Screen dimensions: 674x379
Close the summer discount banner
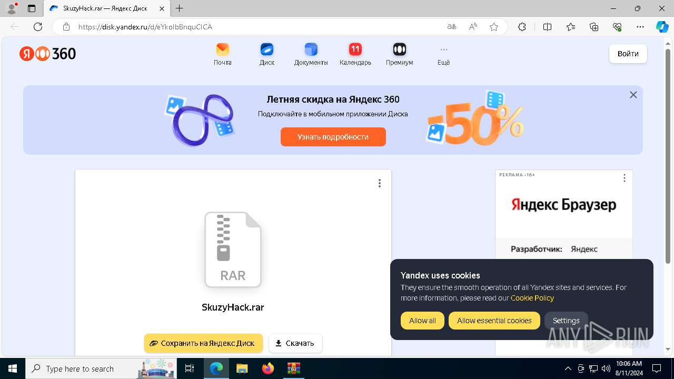(633, 95)
